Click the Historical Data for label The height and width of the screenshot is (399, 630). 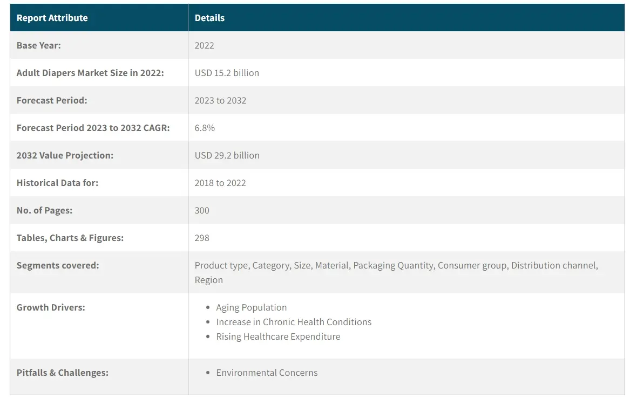pos(57,183)
